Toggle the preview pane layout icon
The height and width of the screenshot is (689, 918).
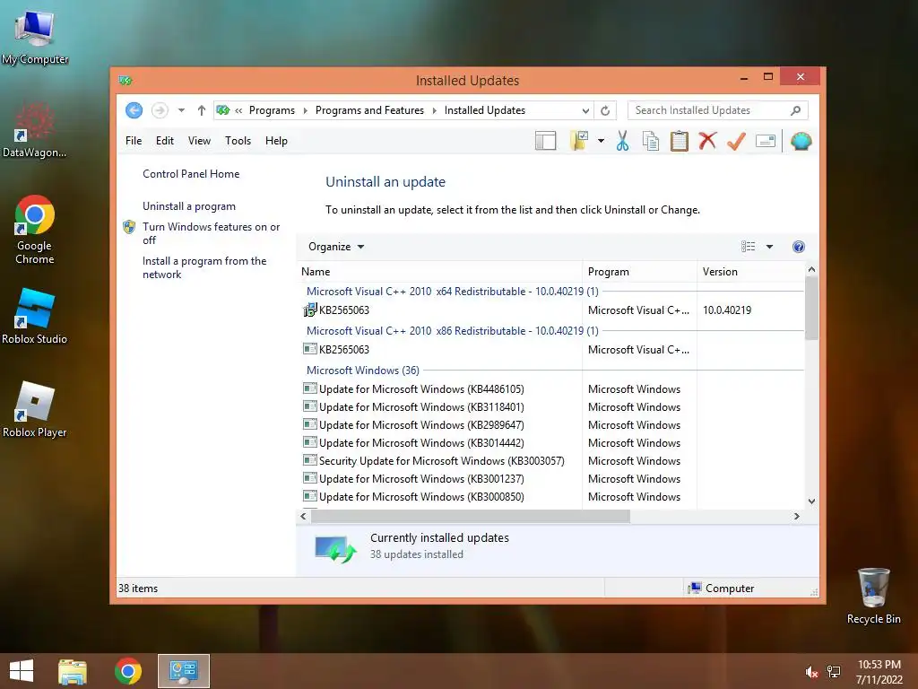pos(545,141)
